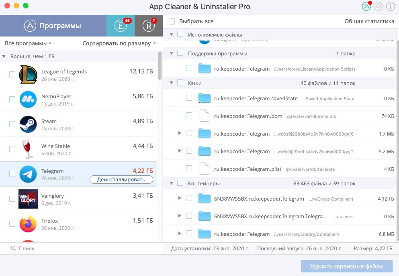Tick the League of Legends checkbox

[x=12, y=75]
